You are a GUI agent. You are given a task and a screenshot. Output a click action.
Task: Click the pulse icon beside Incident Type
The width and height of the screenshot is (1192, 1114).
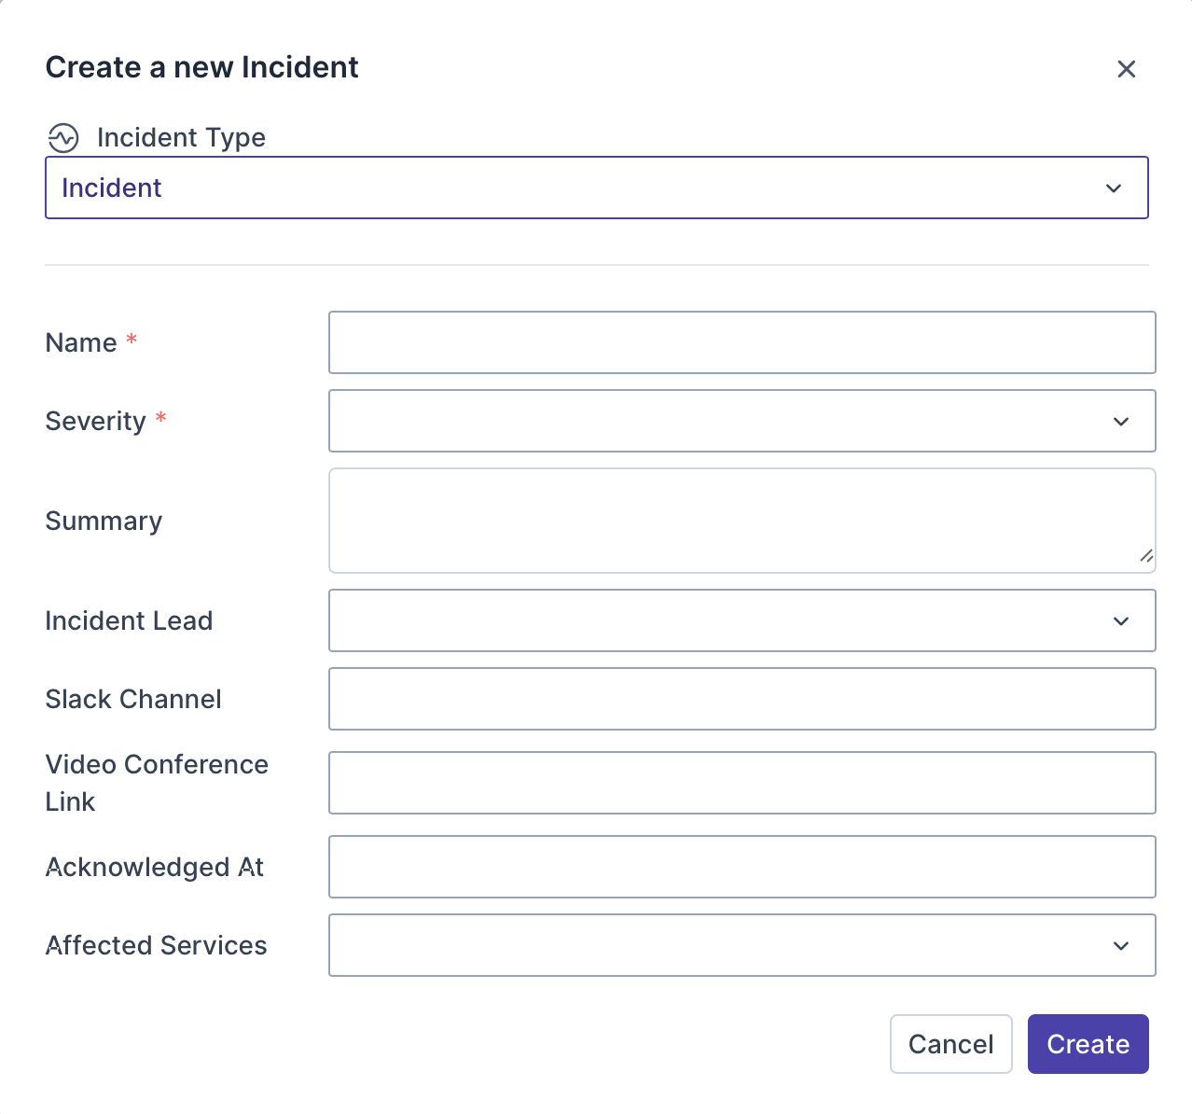pyautogui.click(x=63, y=138)
